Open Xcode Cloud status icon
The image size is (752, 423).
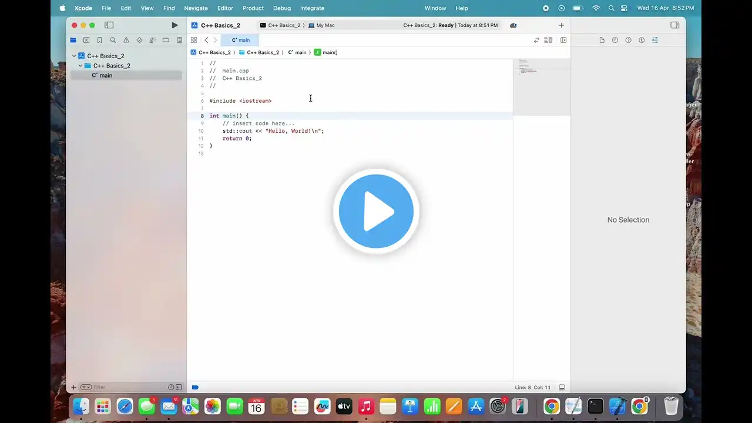pyautogui.click(x=513, y=25)
